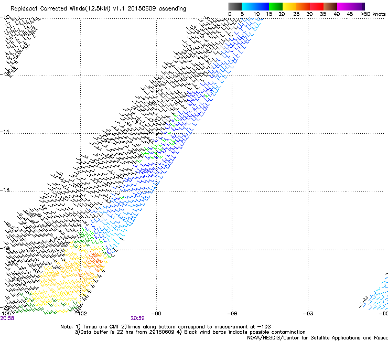Click the 'Data buffer is 22 hrs' note line

click(190, 332)
